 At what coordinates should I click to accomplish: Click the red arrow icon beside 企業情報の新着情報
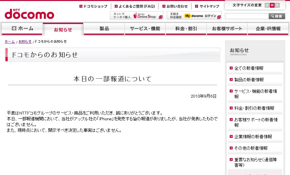tap(231, 136)
